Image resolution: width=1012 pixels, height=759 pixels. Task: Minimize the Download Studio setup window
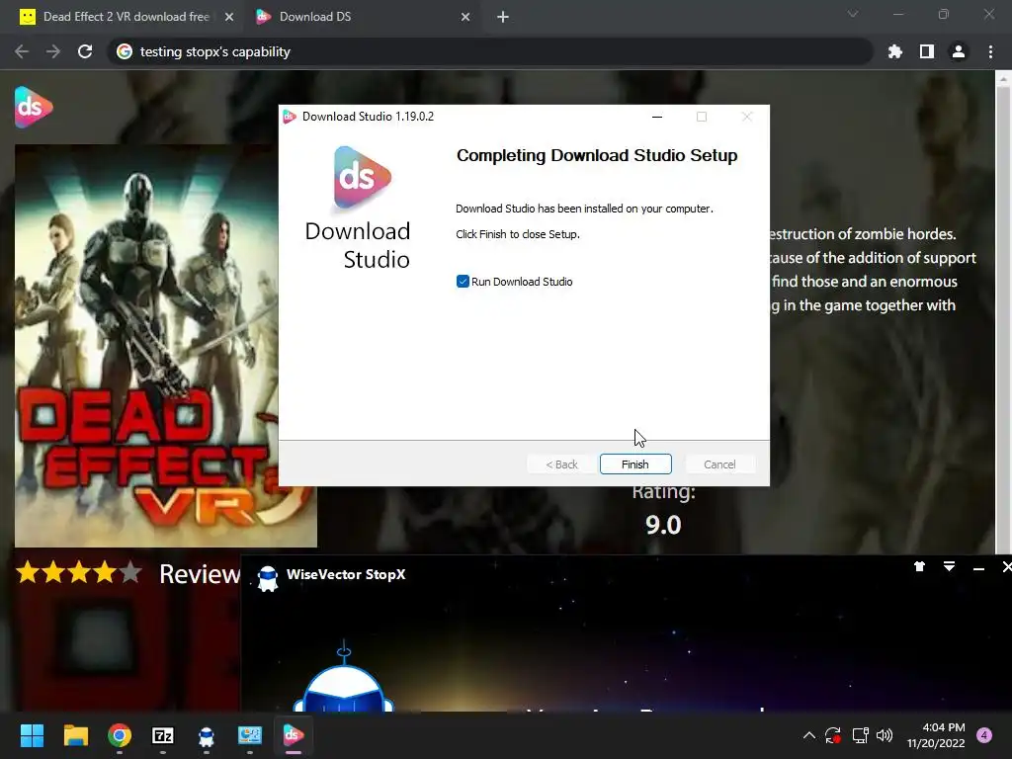coord(657,117)
